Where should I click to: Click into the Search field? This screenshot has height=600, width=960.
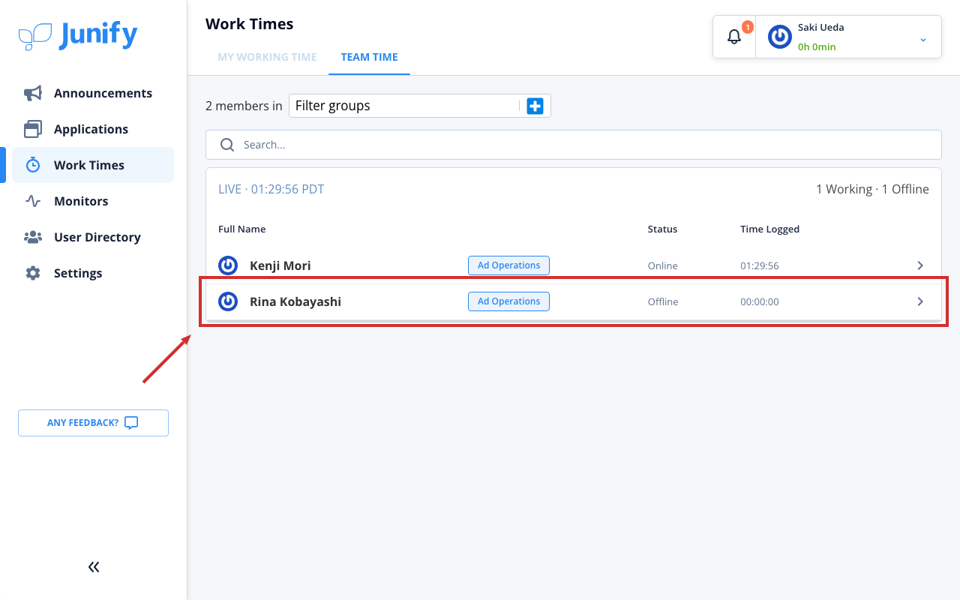[x=574, y=145]
